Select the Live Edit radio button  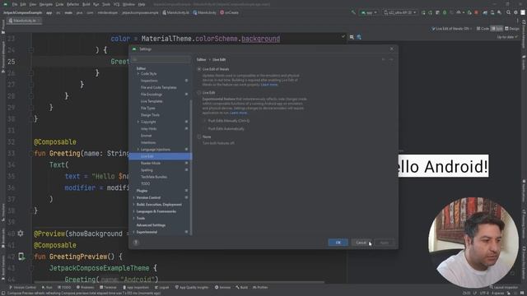coord(199,92)
